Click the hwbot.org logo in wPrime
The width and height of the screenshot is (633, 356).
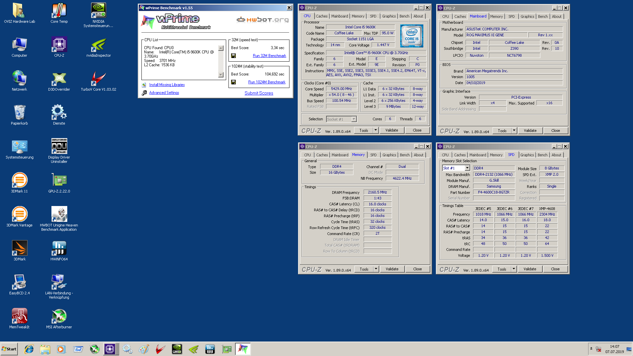pyautogui.click(x=263, y=20)
